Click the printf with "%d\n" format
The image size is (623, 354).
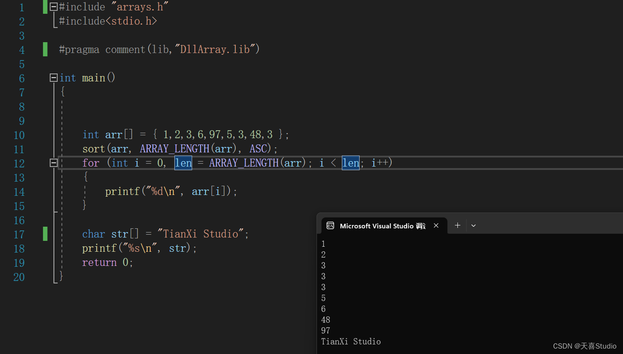point(122,191)
